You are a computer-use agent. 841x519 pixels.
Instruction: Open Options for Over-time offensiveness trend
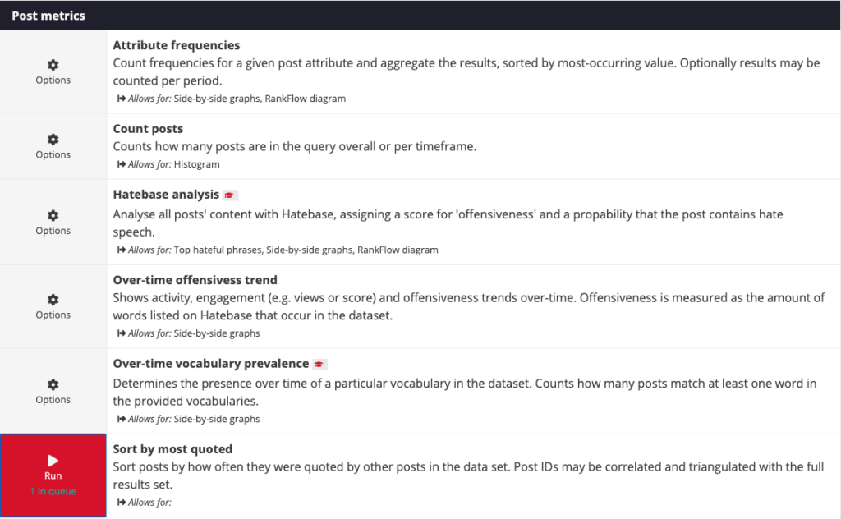[x=53, y=299]
